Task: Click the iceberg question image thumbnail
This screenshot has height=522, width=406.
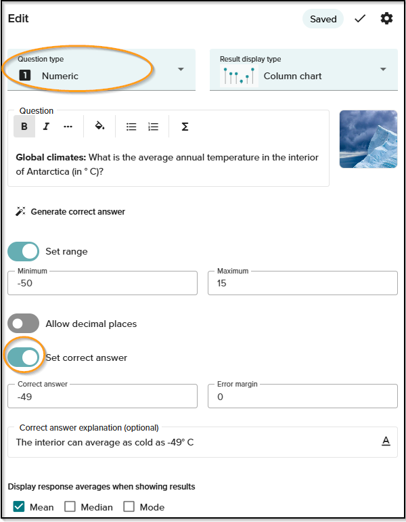Action: click(x=368, y=139)
